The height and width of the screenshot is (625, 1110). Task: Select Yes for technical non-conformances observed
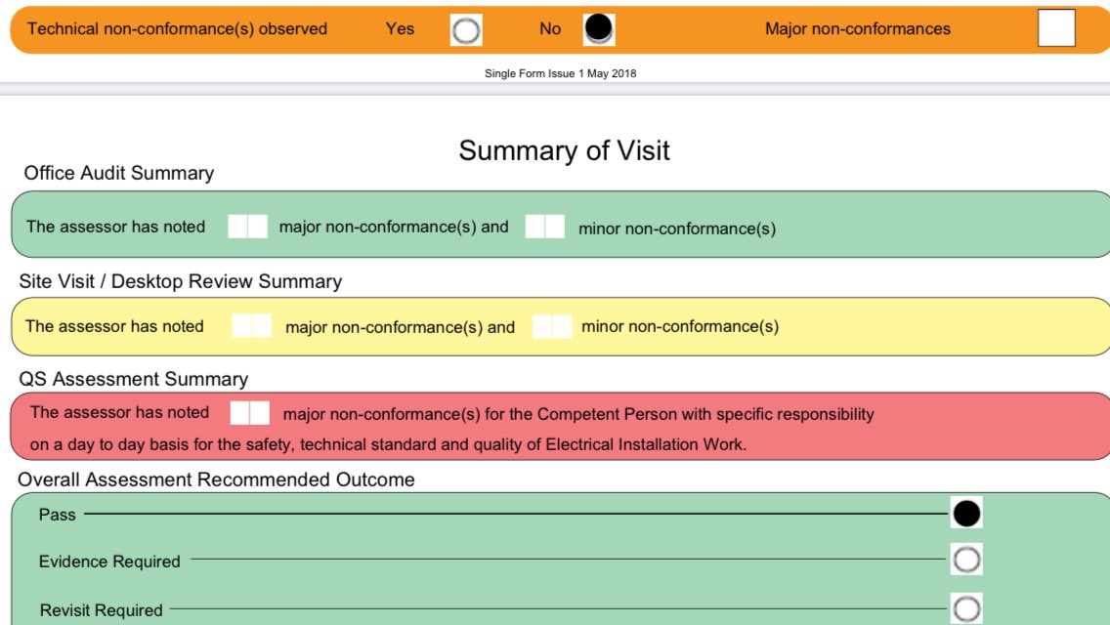click(466, 30)
